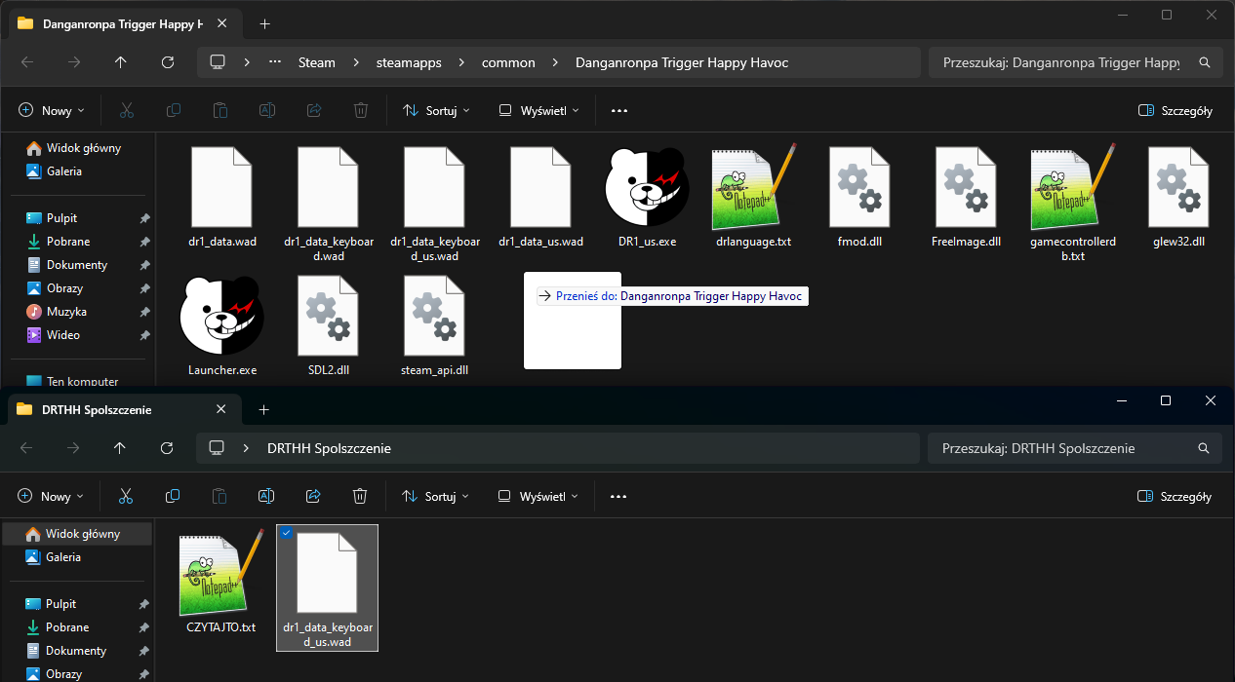The image size is (1235, 682).
Task: Navigate to steamapps breadcrumb
Action: 409,62
